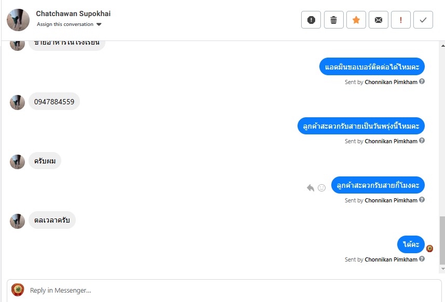Expand the 'Assign this conversation' dropdown
This screenshot has height=302, width=445.
[x=65, y=24]
